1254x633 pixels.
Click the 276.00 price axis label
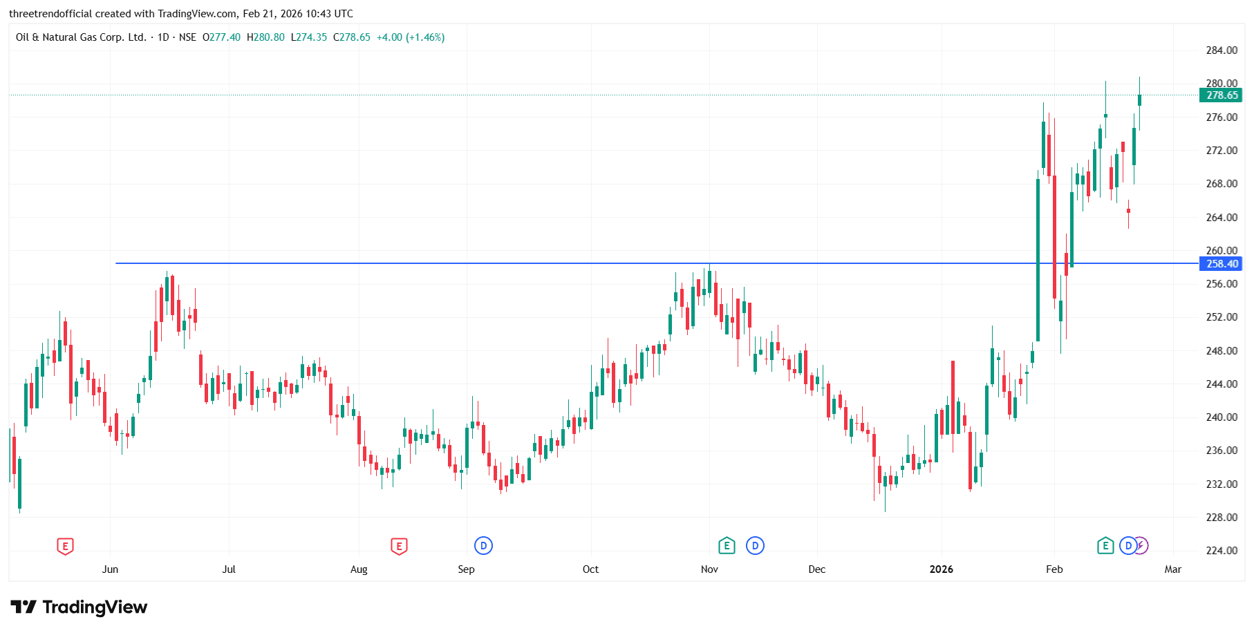1222,117
